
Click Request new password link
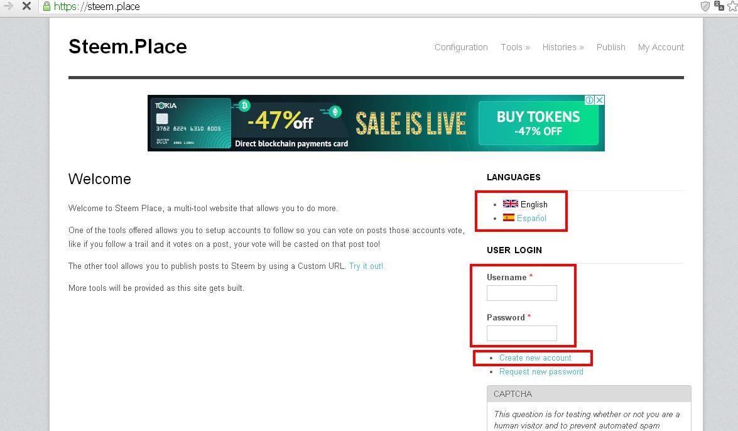[541, 372]
